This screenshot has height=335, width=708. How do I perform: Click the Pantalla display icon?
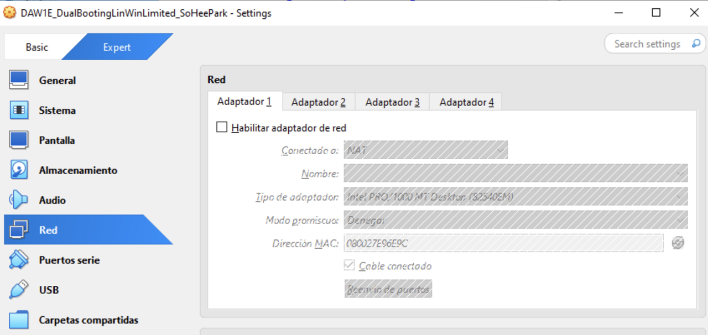tap(19, 140)
